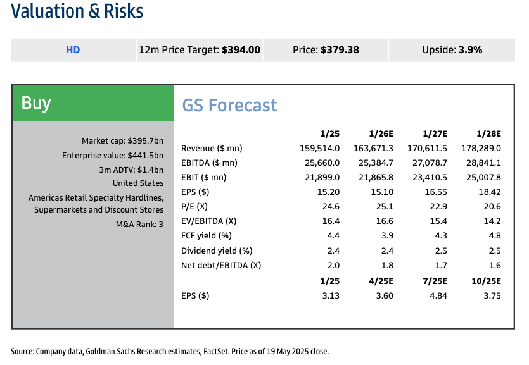
Task: Select the EBITDA ($ mn) row label
Action: click(x=209, y=163)
